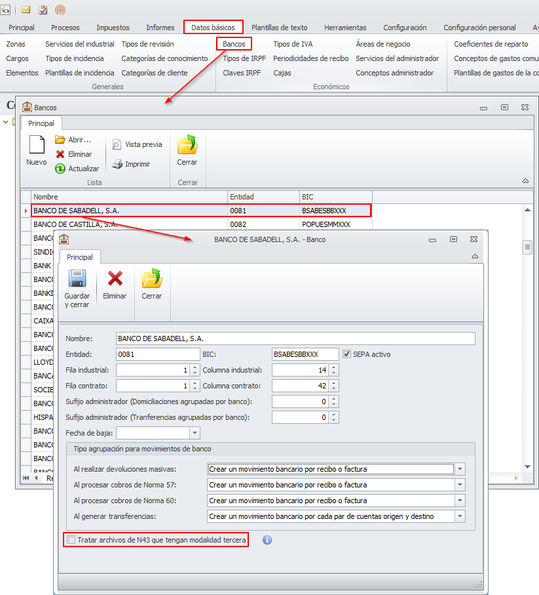This screenshot has height=595, width=539.
Task: Toggle the SEPA activo checkbox
Action: coord(346,354)
